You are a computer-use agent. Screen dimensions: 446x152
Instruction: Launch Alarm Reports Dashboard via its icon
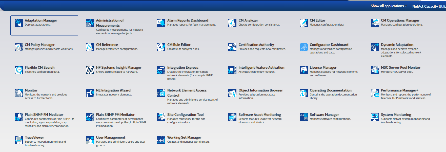tap(161, 23)
